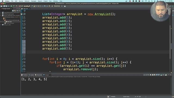Click the Open Console icon
This screenshot has width=174, height=98.
point(166,75)
